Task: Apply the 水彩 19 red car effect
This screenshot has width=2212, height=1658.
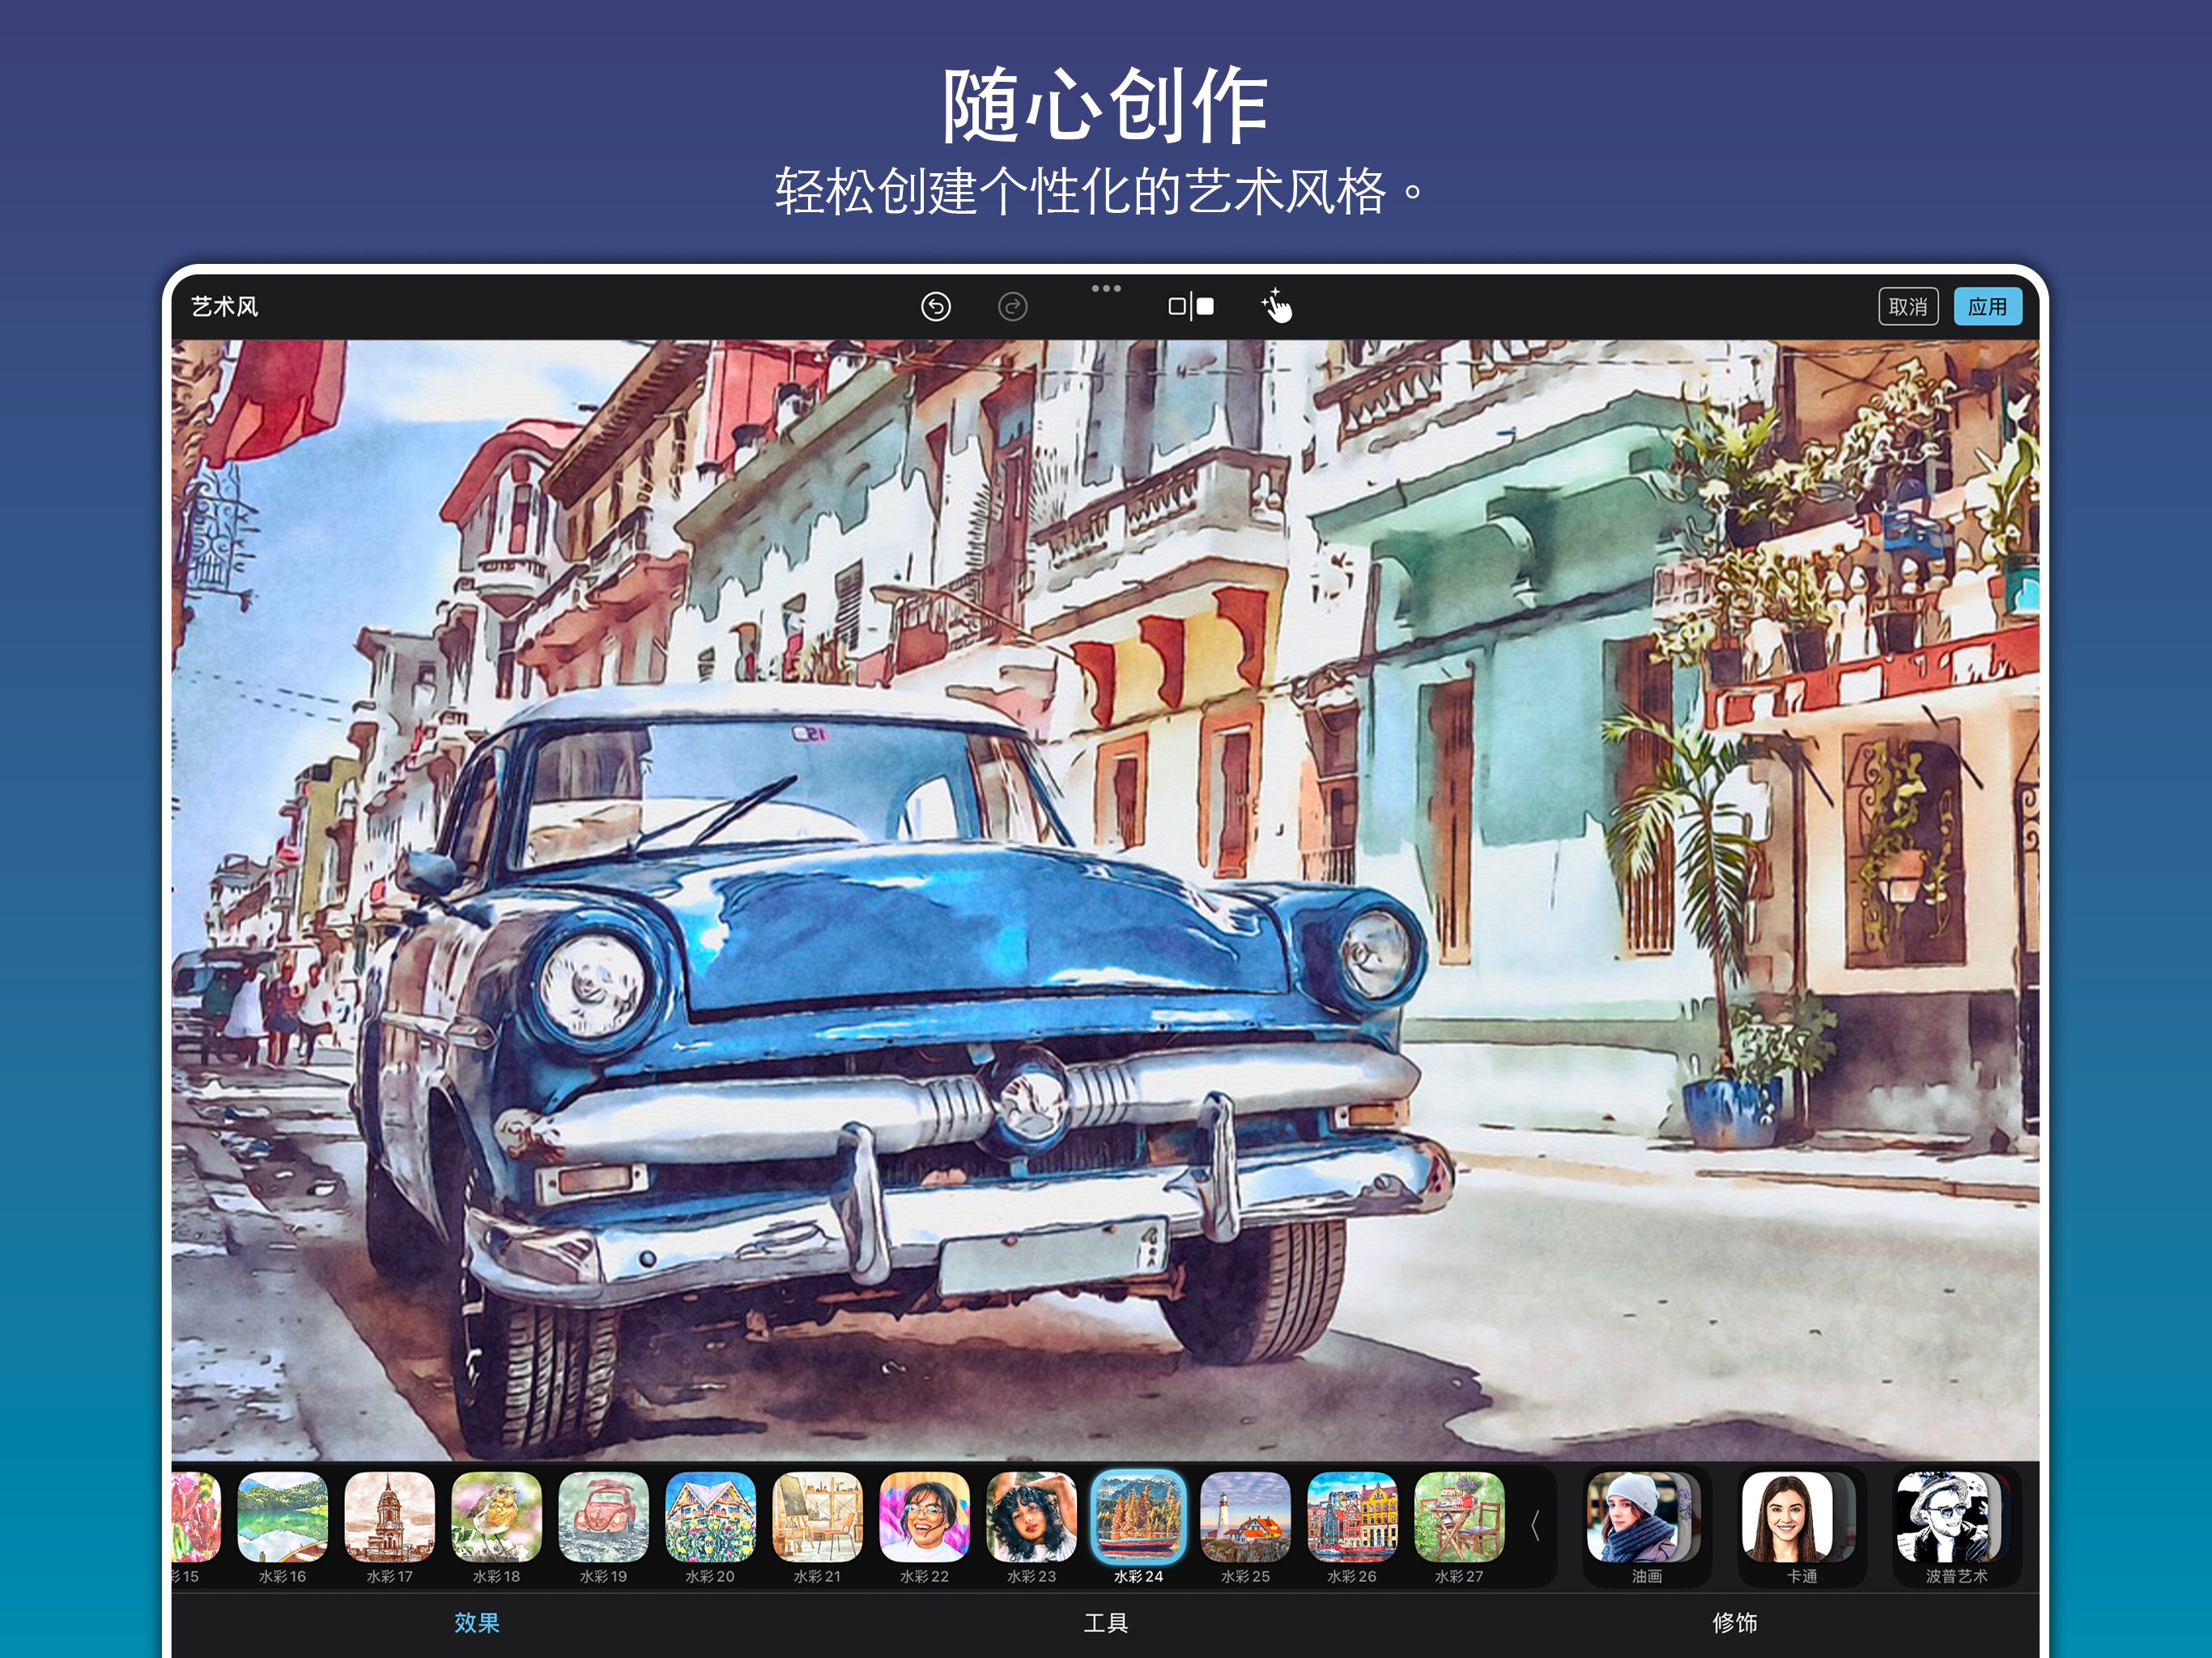Action: [x=603, y=1518]
